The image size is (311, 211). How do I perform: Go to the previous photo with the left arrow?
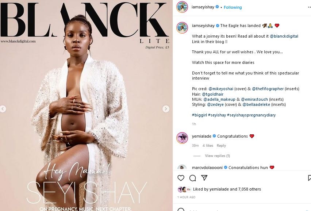point(3,109)
